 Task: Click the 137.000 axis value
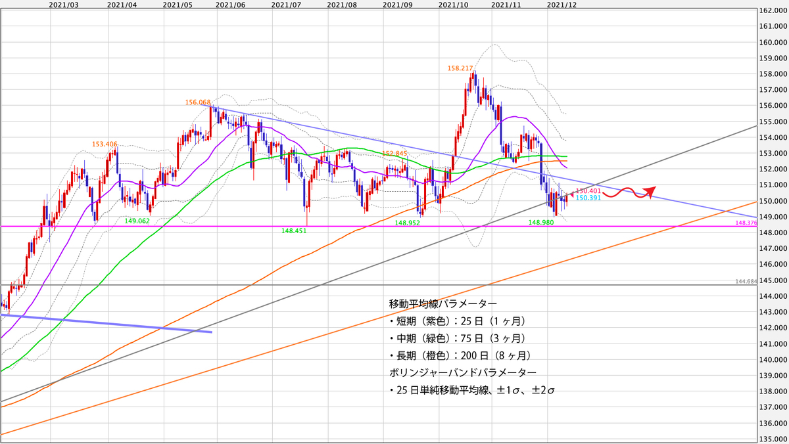773,408
